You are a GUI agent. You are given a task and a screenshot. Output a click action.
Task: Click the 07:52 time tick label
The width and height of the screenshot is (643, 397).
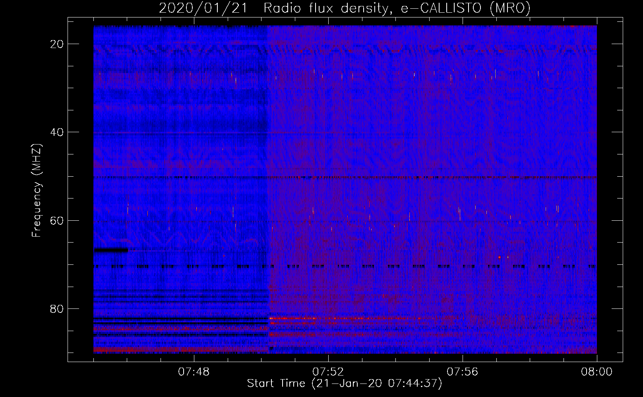coord(328,372)
